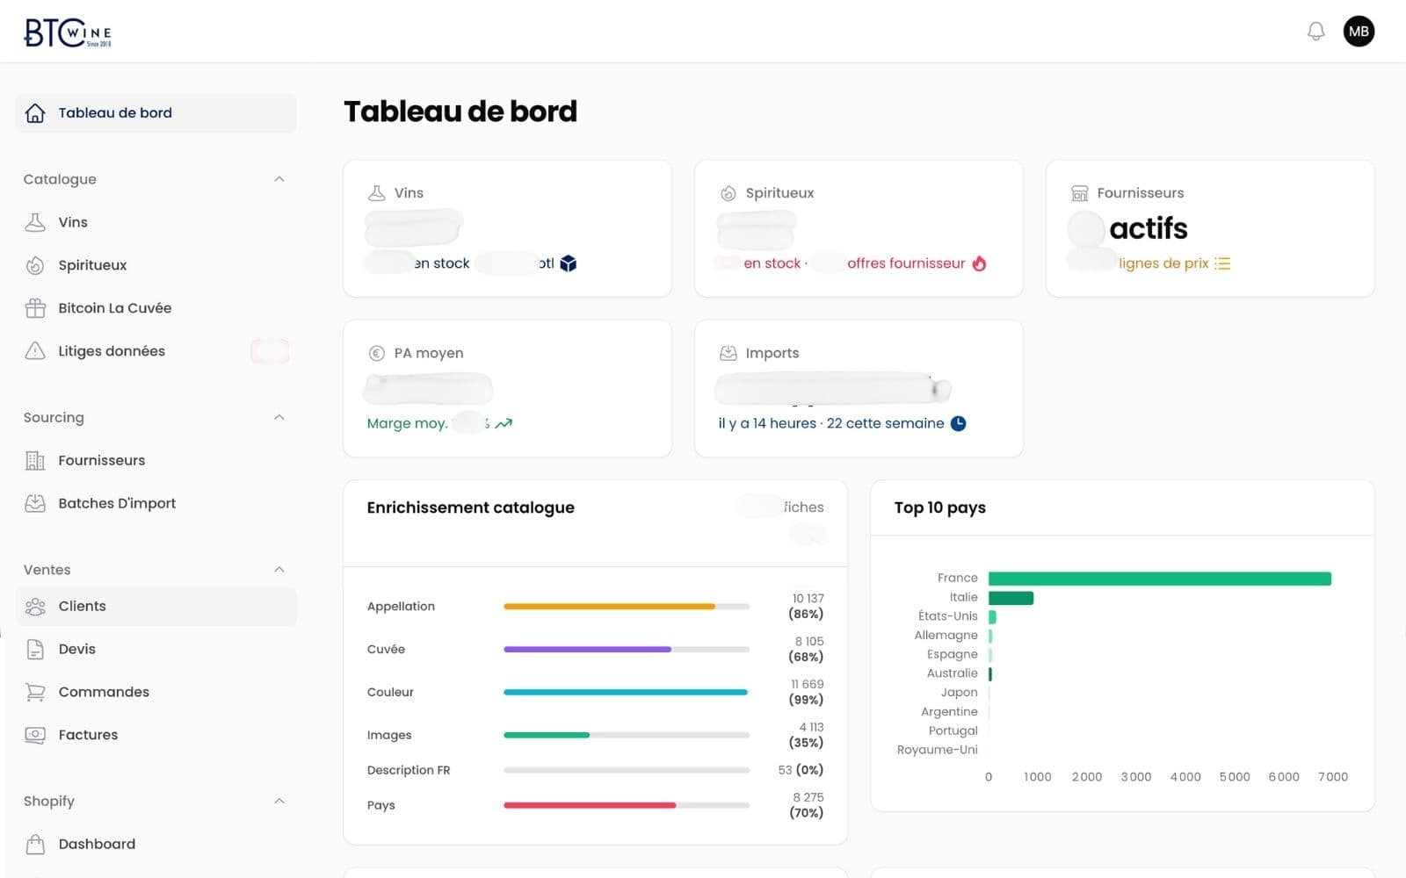The image size is (1406, 878).
Task: Click the list icon next to lignes de prix
Action: 1222,263
